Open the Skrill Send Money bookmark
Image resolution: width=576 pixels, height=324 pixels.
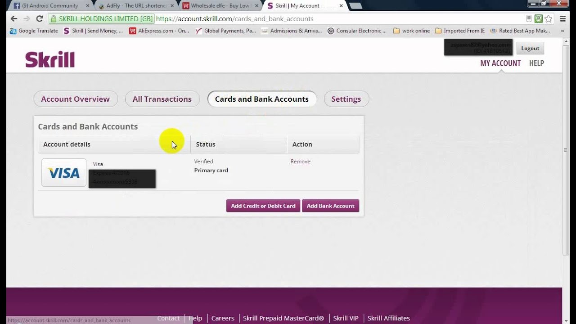tap(93, 31)
